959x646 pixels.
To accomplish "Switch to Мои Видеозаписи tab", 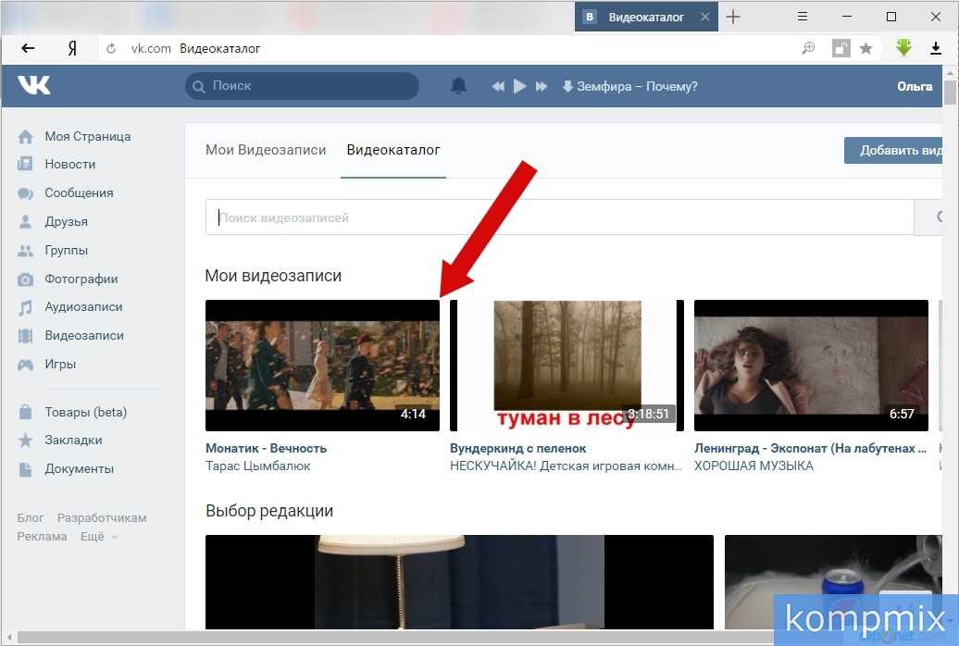I will pos(266,150).
